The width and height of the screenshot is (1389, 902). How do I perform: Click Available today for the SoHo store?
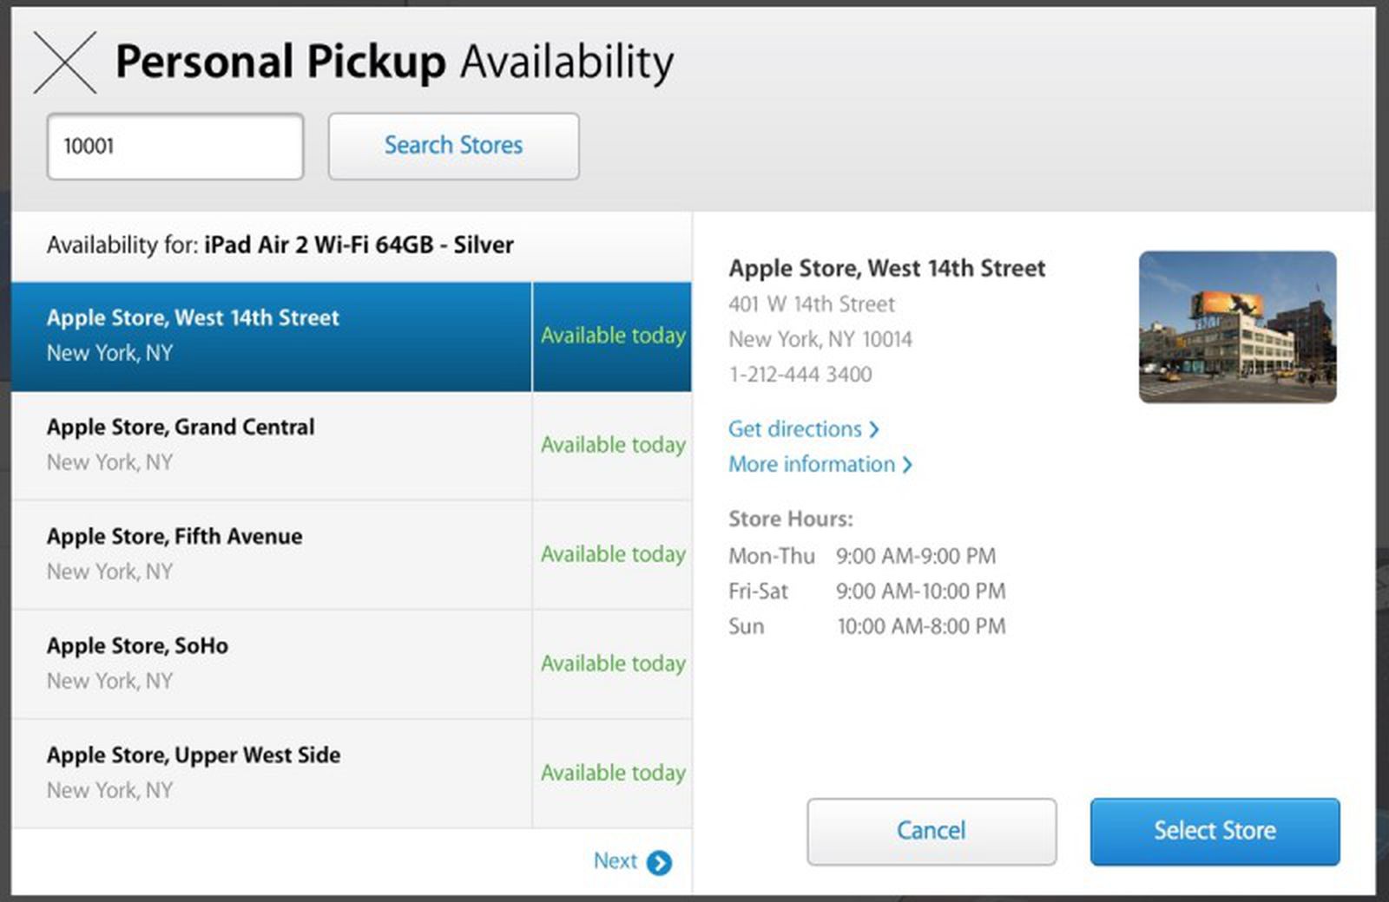(613, 663)
